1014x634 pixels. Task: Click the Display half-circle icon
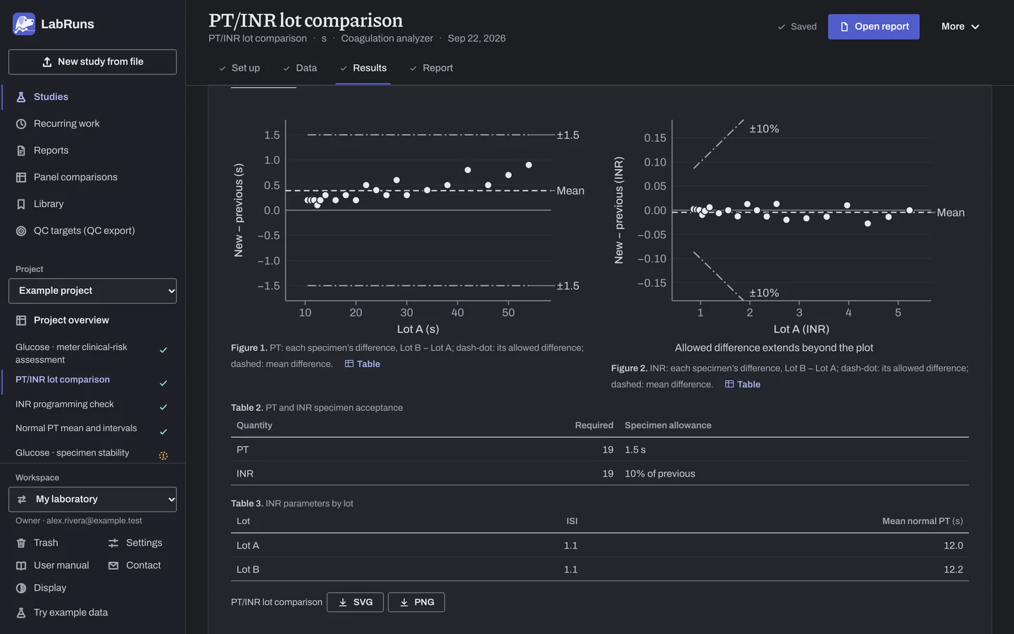pyautogui.click(x=21, y=588)
